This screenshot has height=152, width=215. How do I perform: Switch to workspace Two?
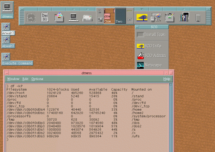point(120,17)
